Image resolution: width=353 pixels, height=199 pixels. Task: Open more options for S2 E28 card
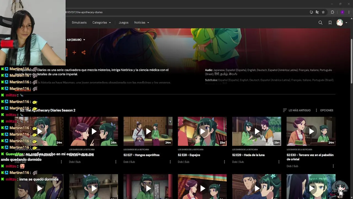[224, 162]
